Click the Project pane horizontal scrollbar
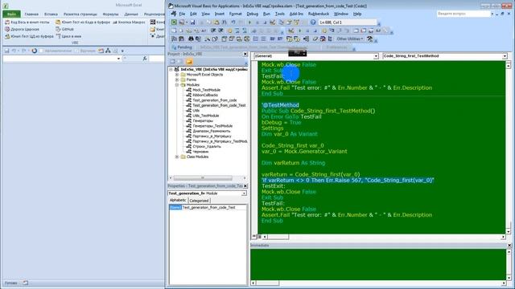The image size is (515, 289). (208, 178)
